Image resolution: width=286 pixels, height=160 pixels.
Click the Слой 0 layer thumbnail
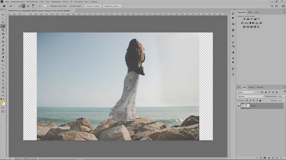click(x=245, y=106)
